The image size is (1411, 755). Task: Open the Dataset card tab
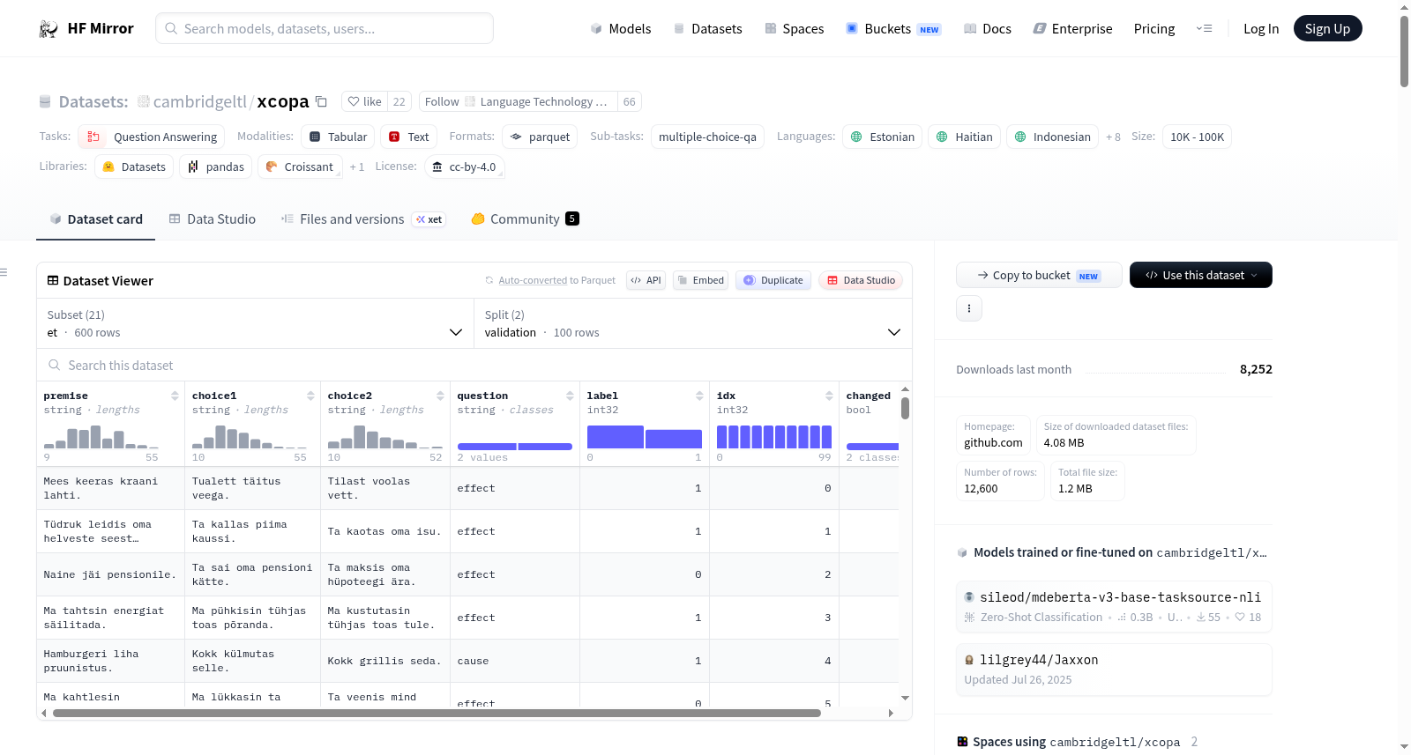click(x=96, y=219)
